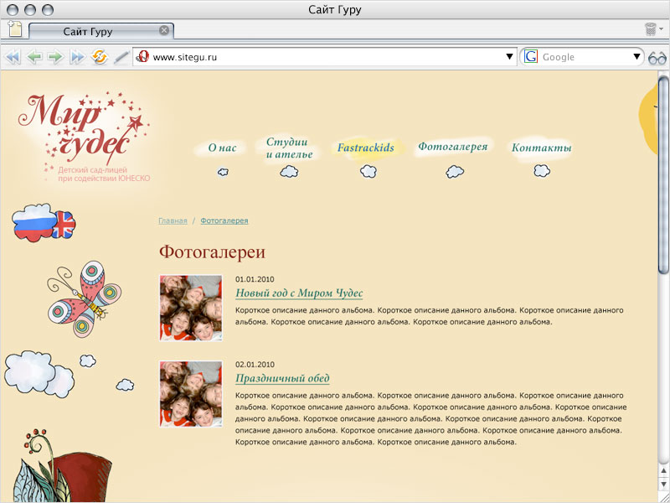
Task: Open the search engine dropdown arrow
Action: pyautogui.click(x=636, y=56)
